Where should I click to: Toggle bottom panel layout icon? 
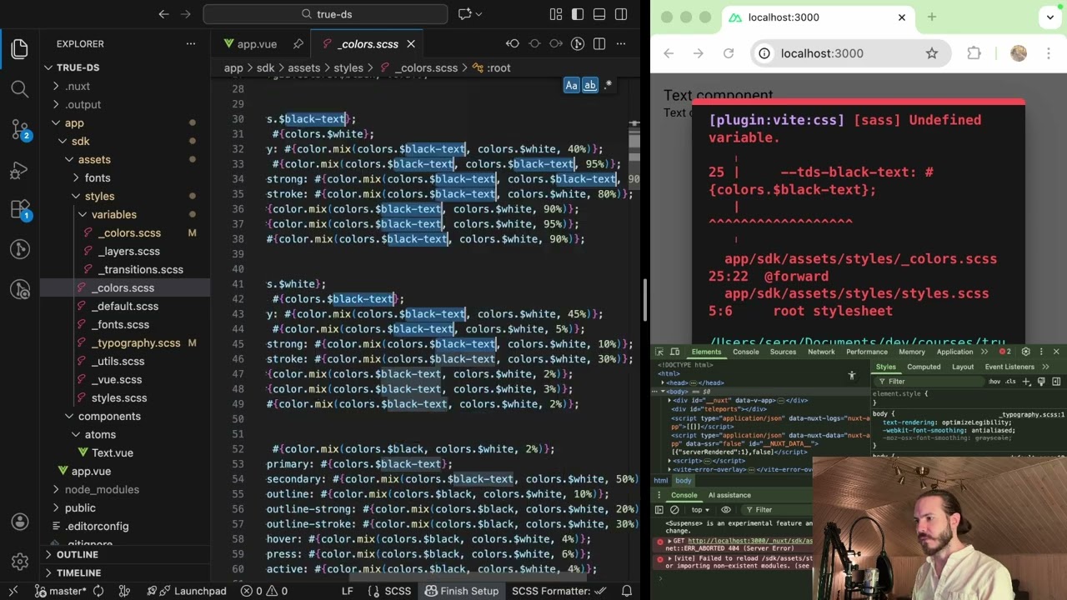pos(599,14)
